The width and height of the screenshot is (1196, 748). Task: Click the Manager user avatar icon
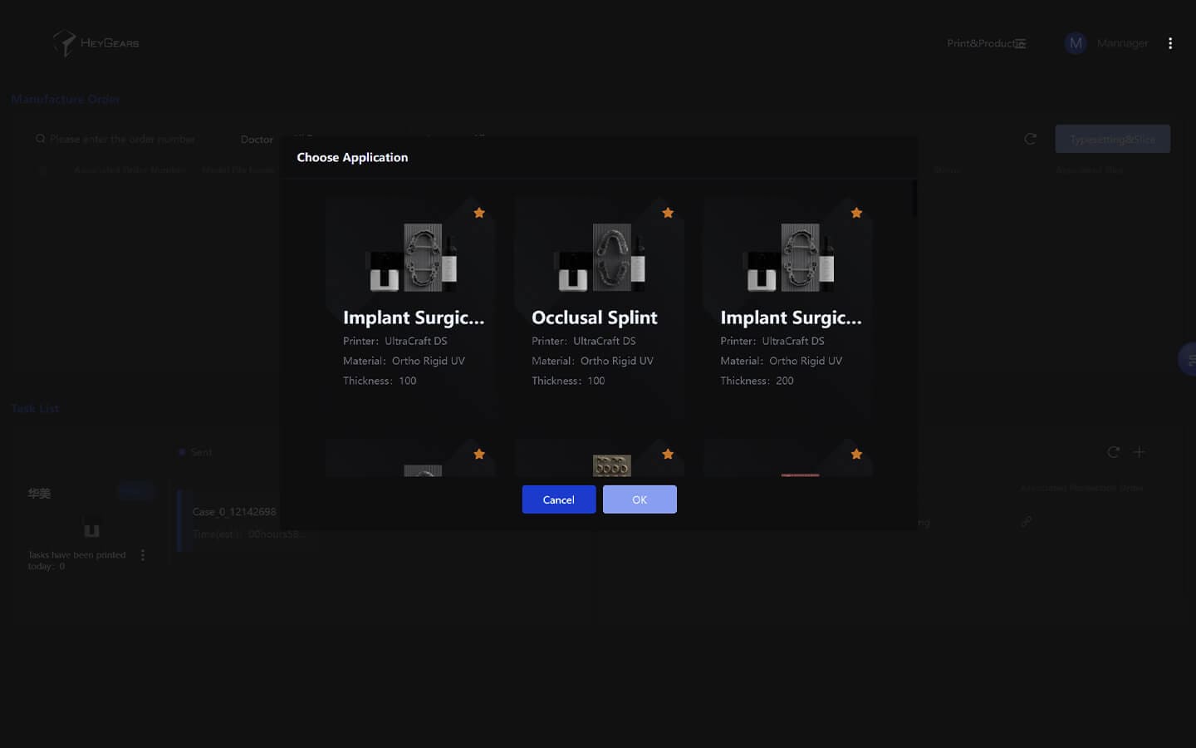coord(1076,43)
